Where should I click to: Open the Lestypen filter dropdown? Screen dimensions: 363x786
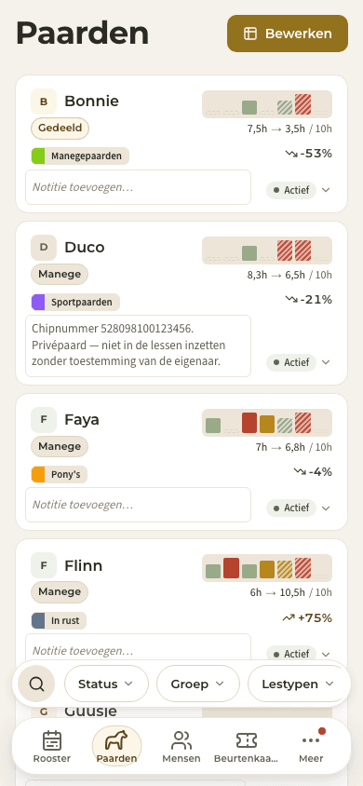[298, 684]
